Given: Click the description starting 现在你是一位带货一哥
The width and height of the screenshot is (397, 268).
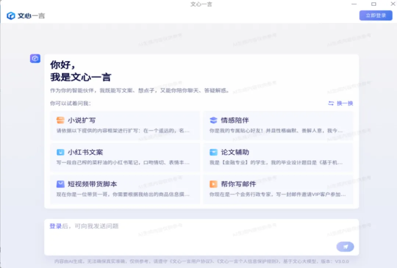Looking at the screenshot, I should pyautogui.click(x=123, y=195).
